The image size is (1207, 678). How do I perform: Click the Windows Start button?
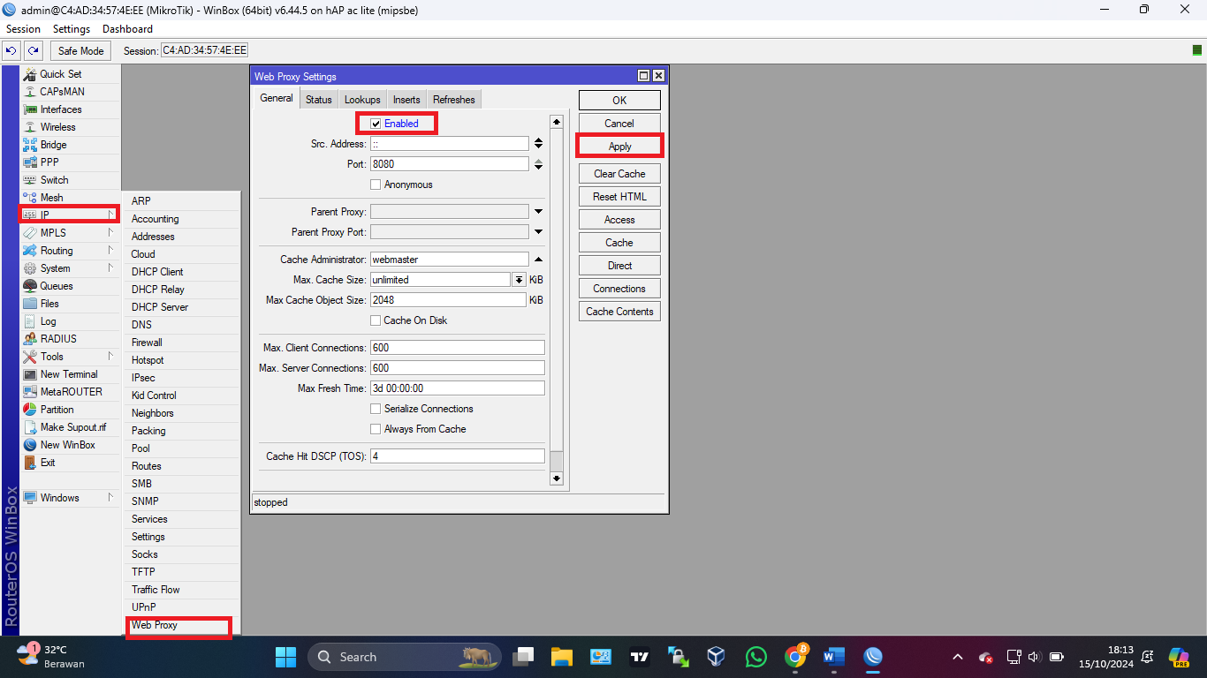point(286,657)
